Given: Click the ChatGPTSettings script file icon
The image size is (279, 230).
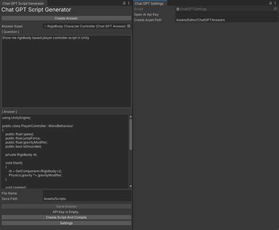Looking at the screenshot, I should pyautogui.click(x=178, y=9).
